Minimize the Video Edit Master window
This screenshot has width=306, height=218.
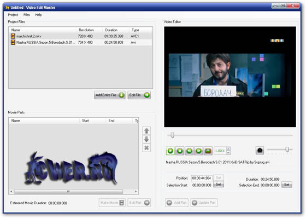point(275,6)
